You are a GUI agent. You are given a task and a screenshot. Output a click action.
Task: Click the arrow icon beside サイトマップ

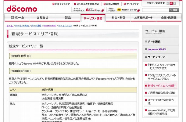[x=125, y=4]
